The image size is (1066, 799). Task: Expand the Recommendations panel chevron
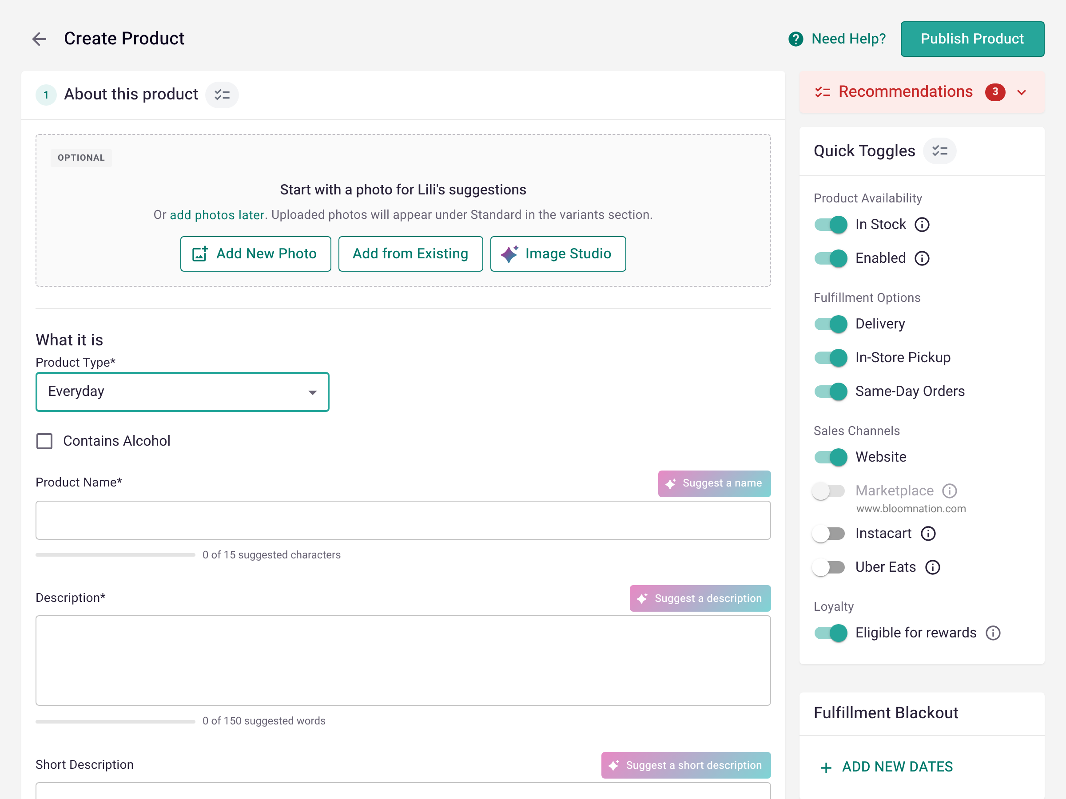(1022, 92)
